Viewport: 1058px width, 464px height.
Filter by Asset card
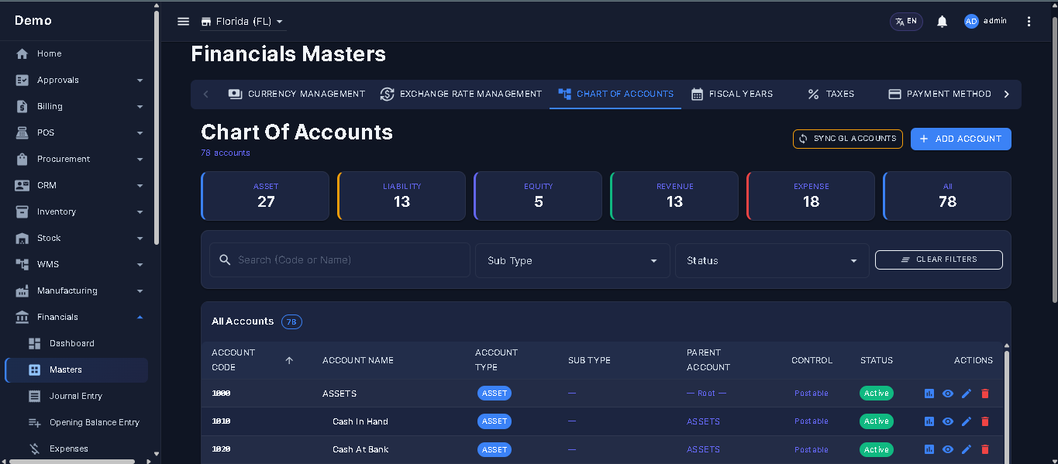point(265,195)
